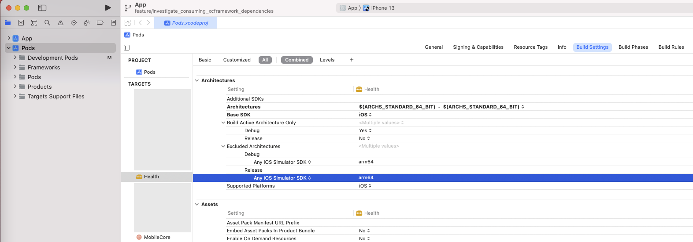Image resolution: width=693 pixels, height=242 pixels.
Task: Collapse the Pods project in navigator
Action: [9, 48]
